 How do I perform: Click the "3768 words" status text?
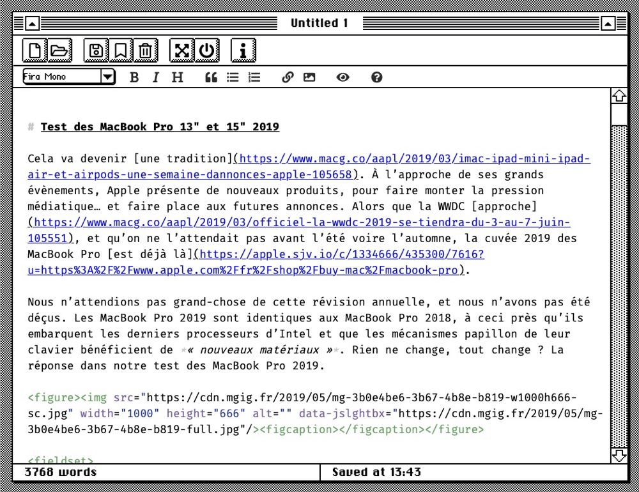(60, 472)
